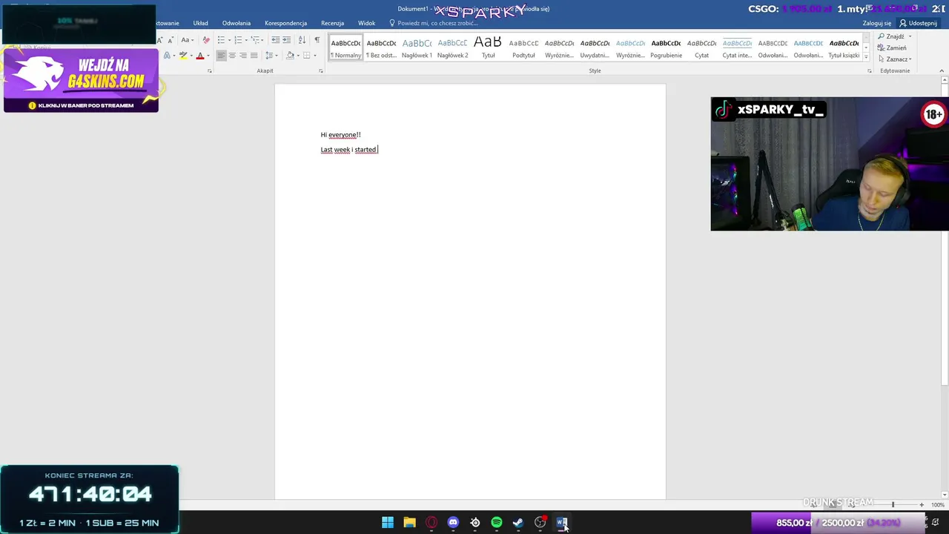Image resolution: width=949 pixels, height=534 pixels.
Task: Click the word 'started' in the document
Action: point(366,150)
